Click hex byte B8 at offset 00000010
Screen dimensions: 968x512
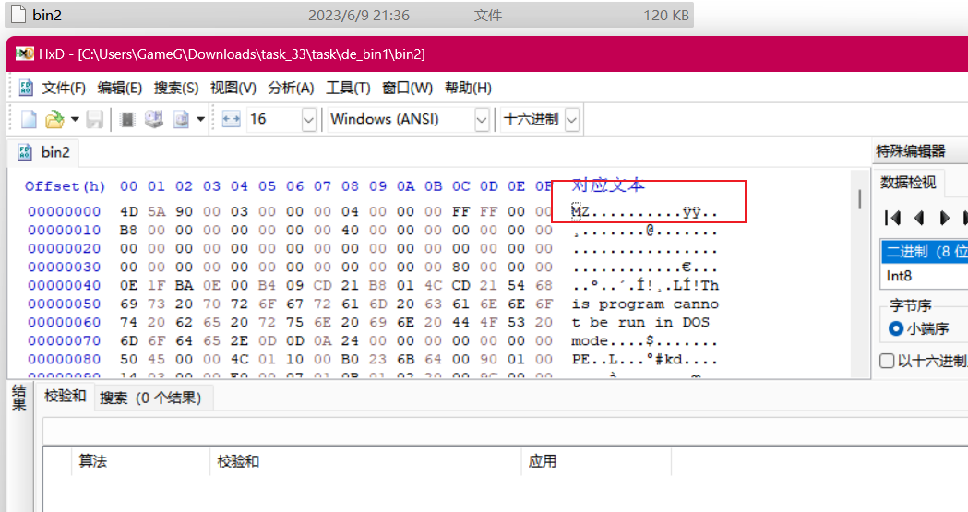click(x=129, y=230)
